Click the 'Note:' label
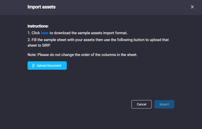The image size is (202, 129). [x=32, y=55]
